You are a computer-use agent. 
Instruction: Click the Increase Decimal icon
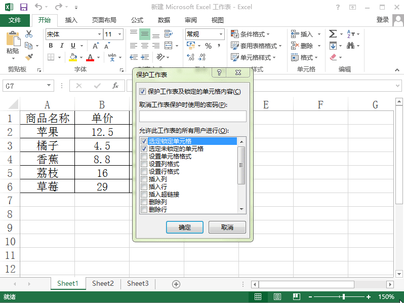(x=190, y=57)
